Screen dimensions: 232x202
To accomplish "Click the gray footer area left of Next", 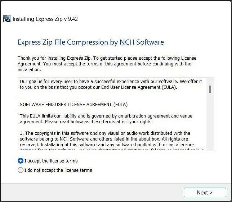I will (x=90, y=192).
